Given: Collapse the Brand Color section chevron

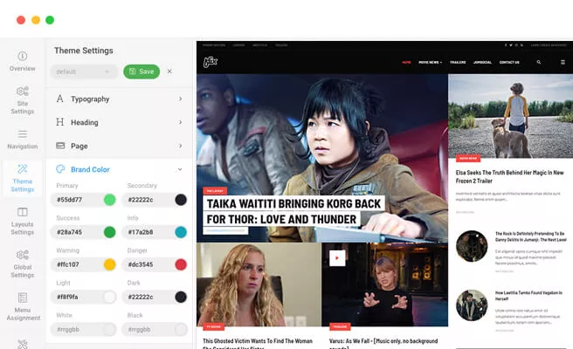Looking at the screenshot, I should (180, 169).
